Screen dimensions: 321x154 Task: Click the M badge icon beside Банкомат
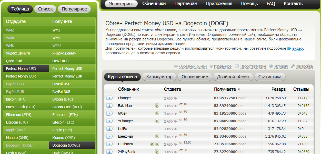157,136
